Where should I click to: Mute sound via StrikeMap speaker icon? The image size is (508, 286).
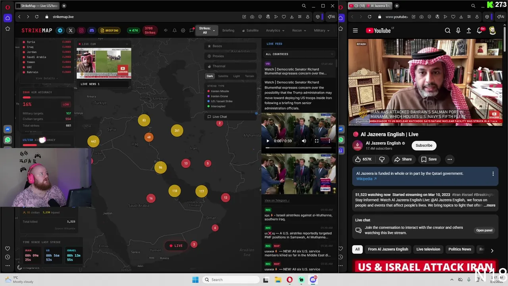tap(165, 31)
